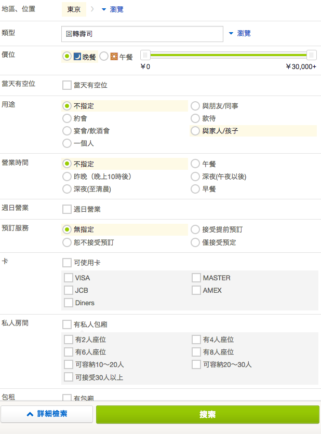This screenshot has height=434, width=321.
Task: Check the 週日營業 option
Action: click(66, 209)
